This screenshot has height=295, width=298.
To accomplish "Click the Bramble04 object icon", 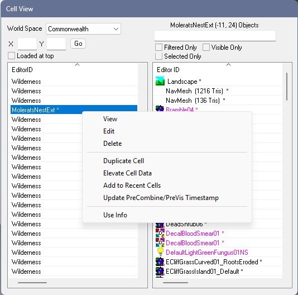I will point(160,108).
